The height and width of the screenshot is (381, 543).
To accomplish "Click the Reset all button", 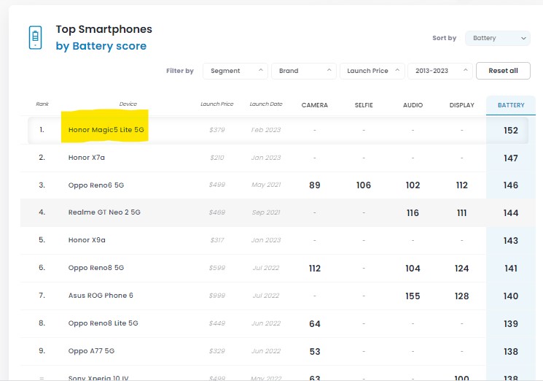I will [x=502, y=71].
